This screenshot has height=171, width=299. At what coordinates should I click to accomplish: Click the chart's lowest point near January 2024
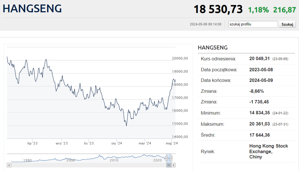[126, 126]
